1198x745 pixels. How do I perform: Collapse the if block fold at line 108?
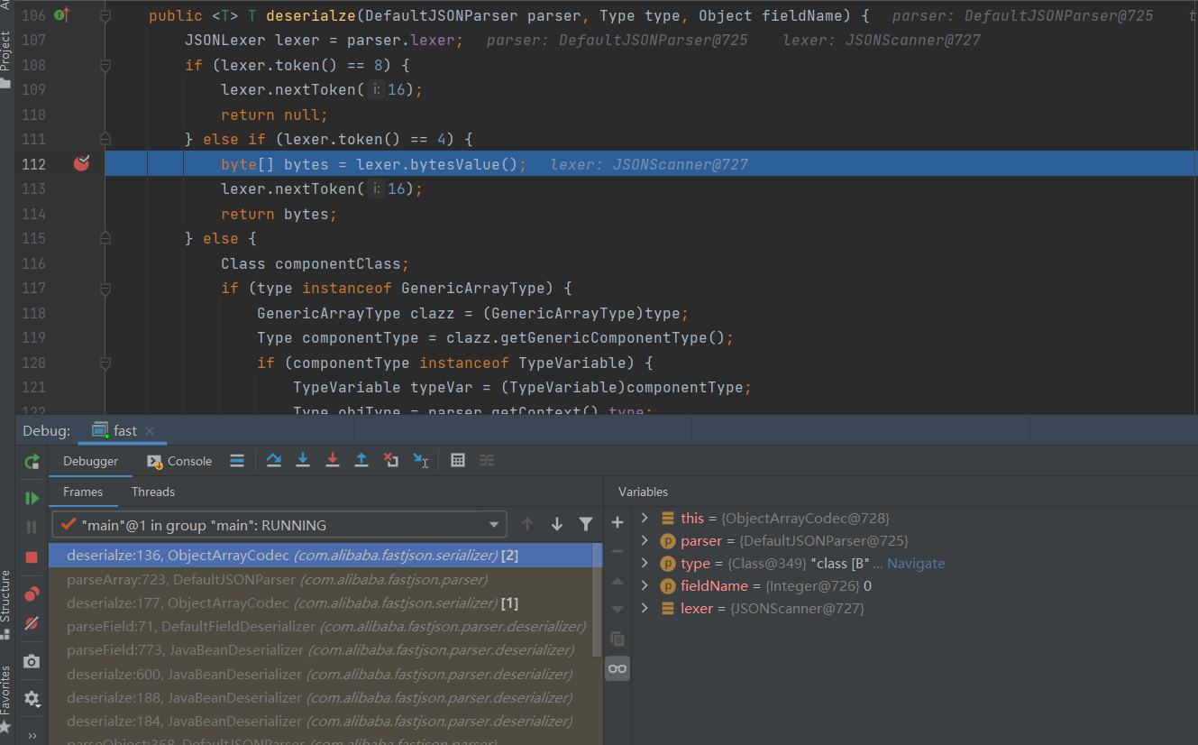pos(105,65)
